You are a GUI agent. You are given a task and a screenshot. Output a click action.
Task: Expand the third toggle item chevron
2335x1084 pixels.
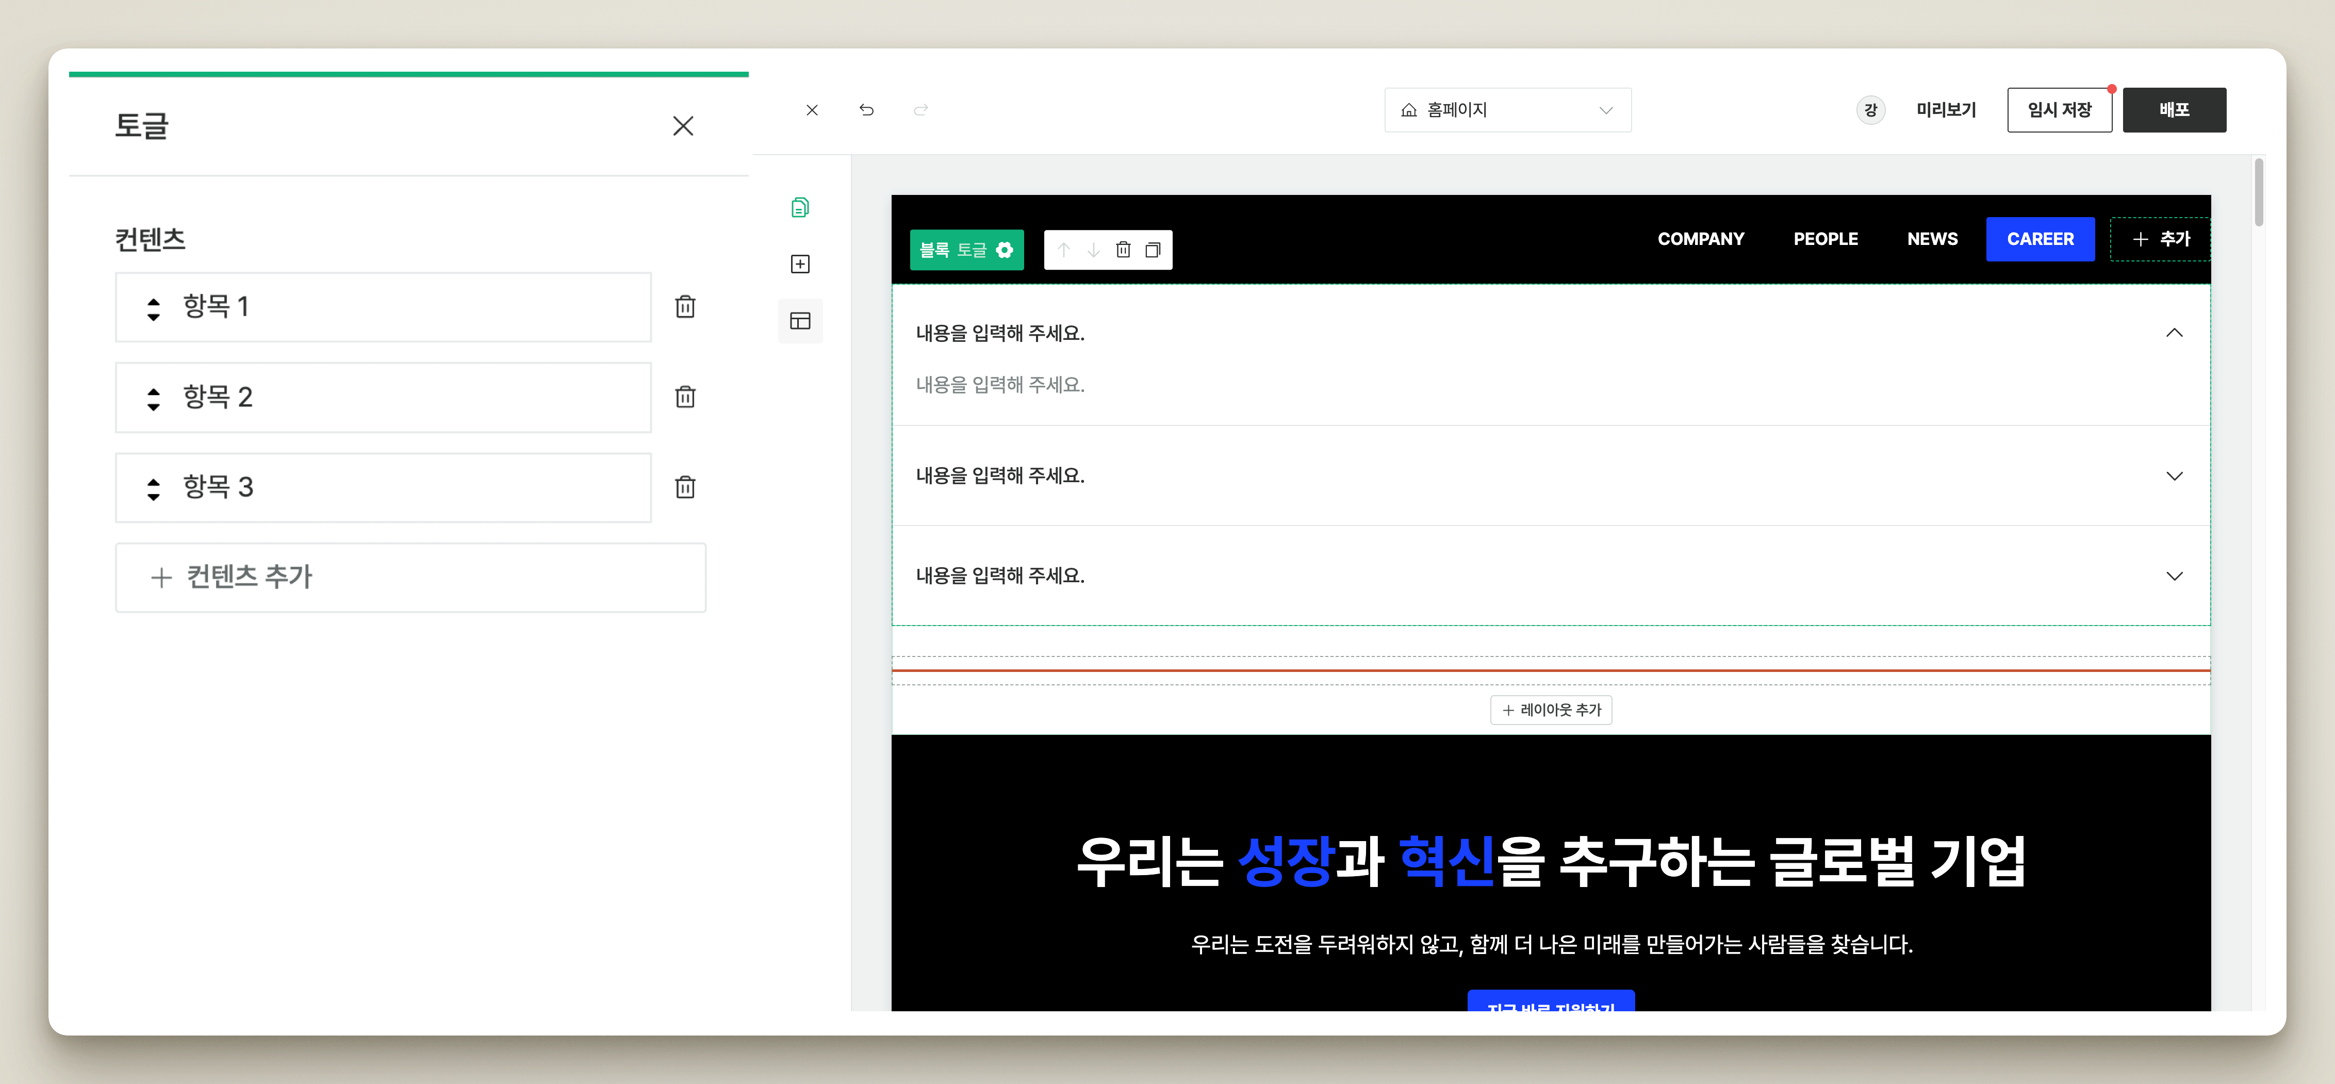pyautogui.click(x=2174, y=576)
